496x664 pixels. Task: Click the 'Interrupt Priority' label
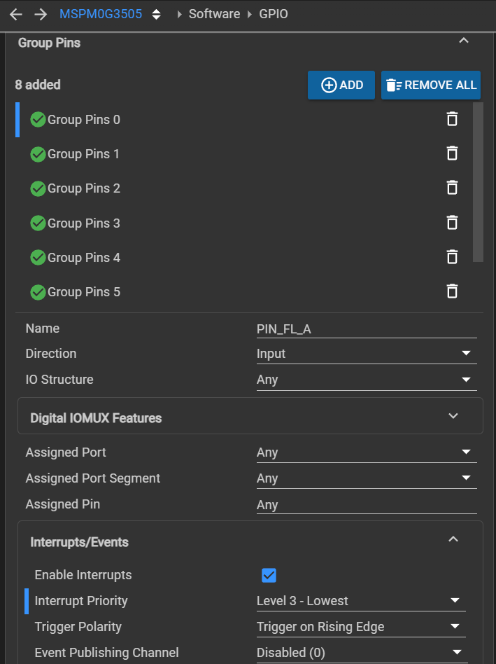click(81, 601)
